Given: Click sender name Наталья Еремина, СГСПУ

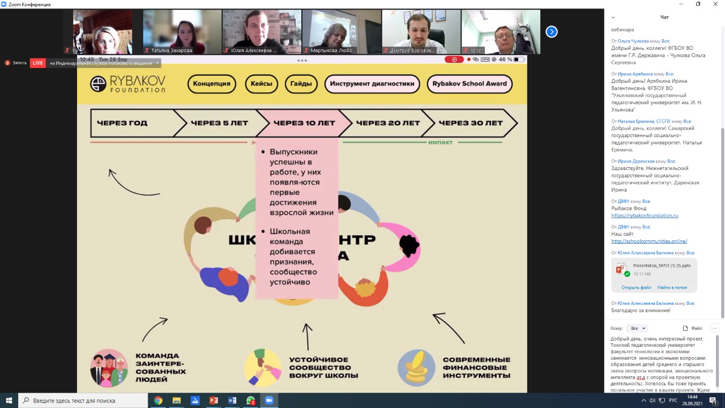Looking at the screenshot, I should click(x=644, y=121).
